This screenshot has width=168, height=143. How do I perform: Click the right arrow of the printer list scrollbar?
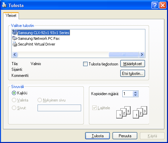[x=142, y=55]
